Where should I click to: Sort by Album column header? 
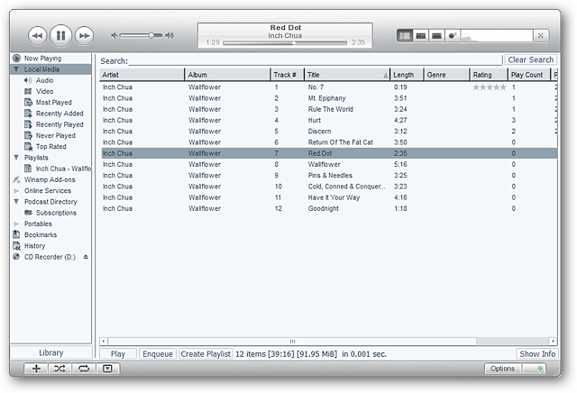228,75
